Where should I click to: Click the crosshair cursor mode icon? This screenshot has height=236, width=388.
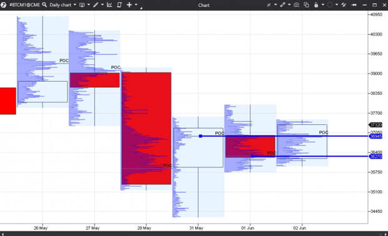(268, 5)
